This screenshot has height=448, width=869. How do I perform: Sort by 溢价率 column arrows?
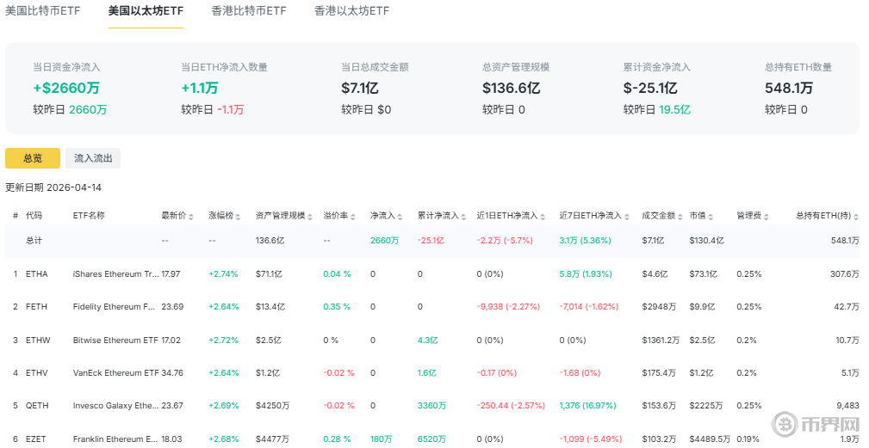(353, 216)
